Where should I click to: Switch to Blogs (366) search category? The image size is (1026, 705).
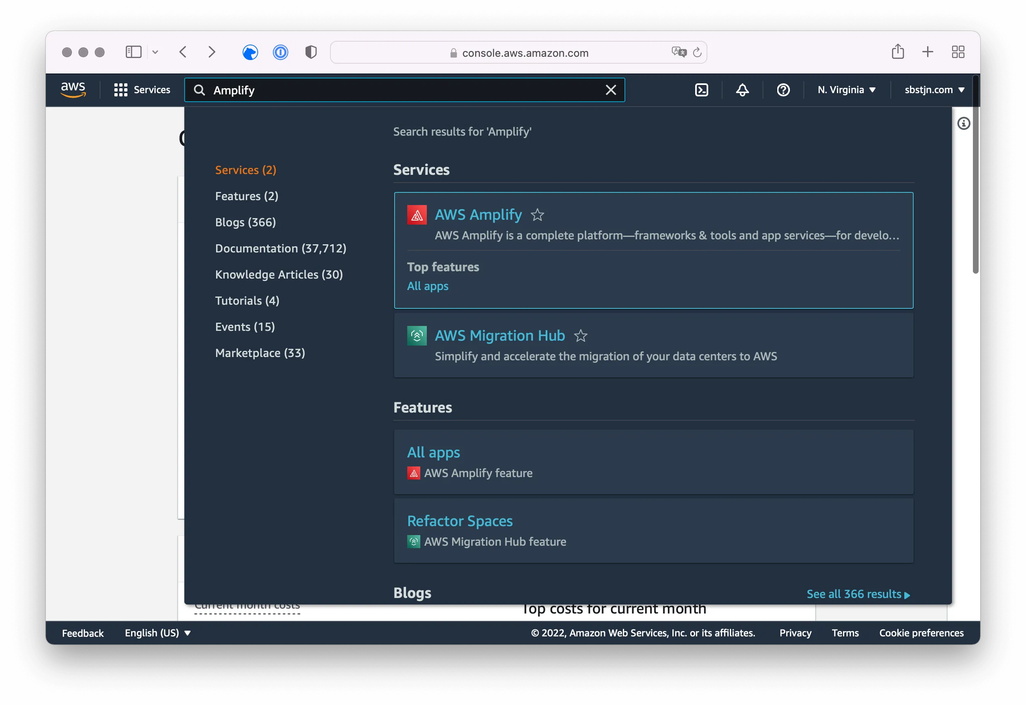pyautogui.click(x=245, y=222)
